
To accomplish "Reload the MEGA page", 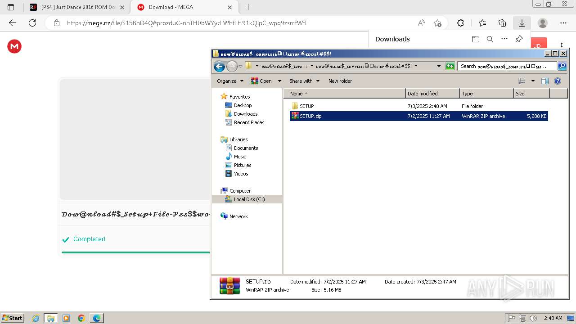I will click(x=32, y=23).
